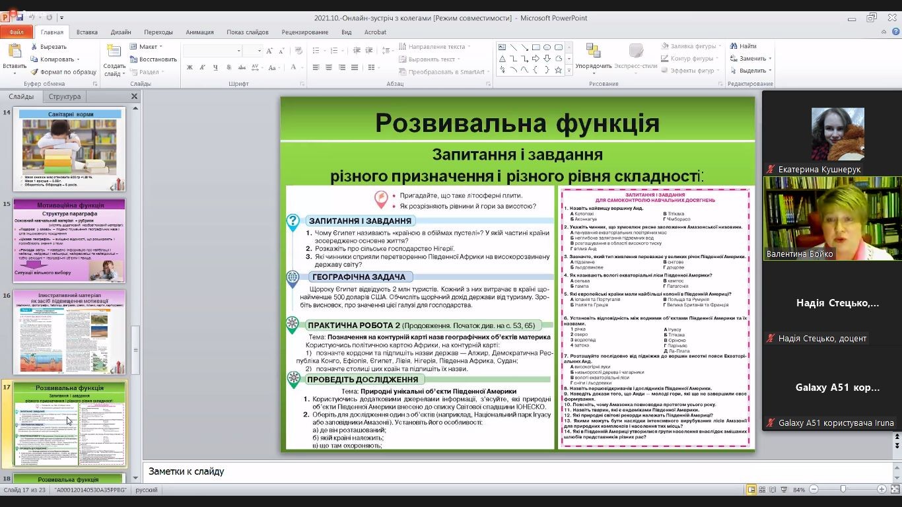
Task: Select slide 14 Санітарні норми thumbnail
Action: click(x=69, y=150)
